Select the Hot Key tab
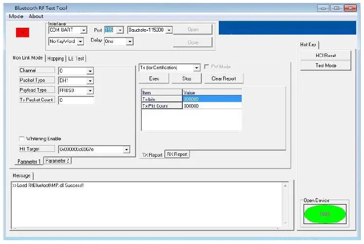The width and height of the screenshot is (364, 244). pos(308,44)
